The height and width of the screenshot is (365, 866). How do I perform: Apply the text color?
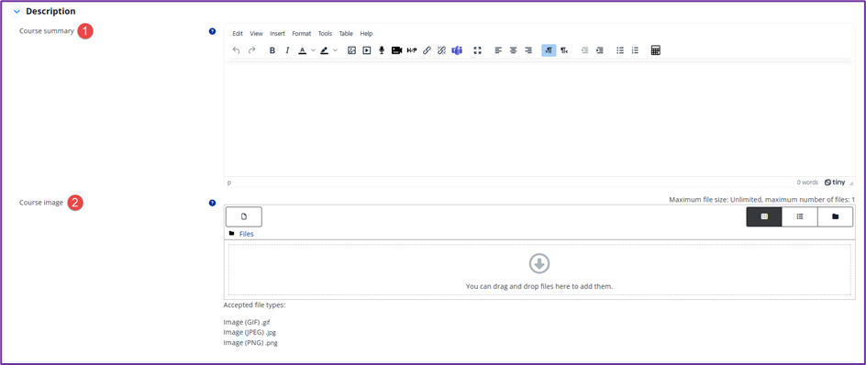(x=302, y=50)
